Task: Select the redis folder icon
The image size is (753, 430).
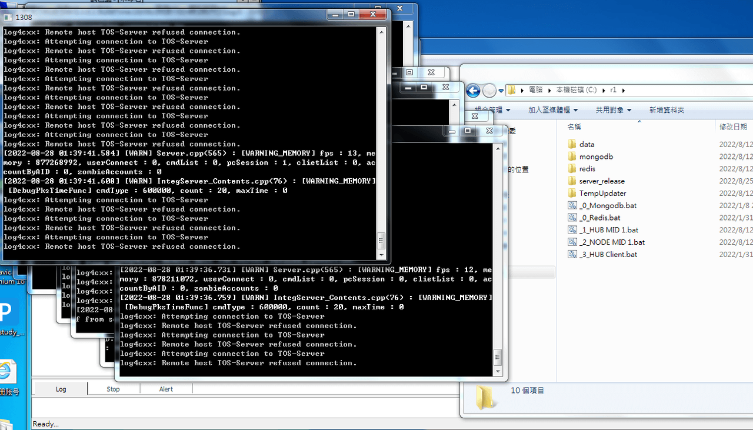Action: (x=572, y=169)
